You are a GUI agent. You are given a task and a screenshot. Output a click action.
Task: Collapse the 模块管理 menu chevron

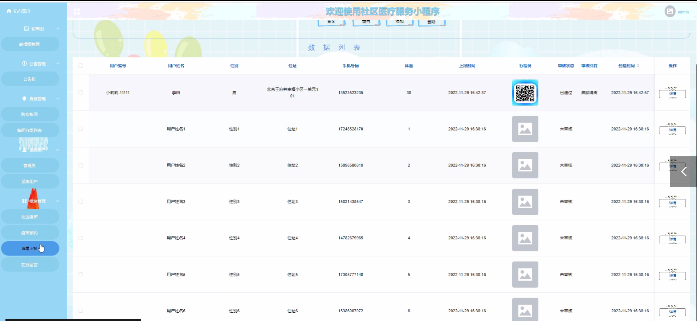pyautogui.click(x=58, y=201)
